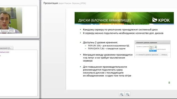177x99 pixels.
Task: Click text TIER I (FC 15k) line
Action: tap(108, 46)
